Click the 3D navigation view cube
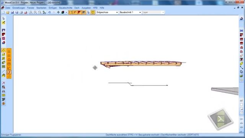 point(220,119)
